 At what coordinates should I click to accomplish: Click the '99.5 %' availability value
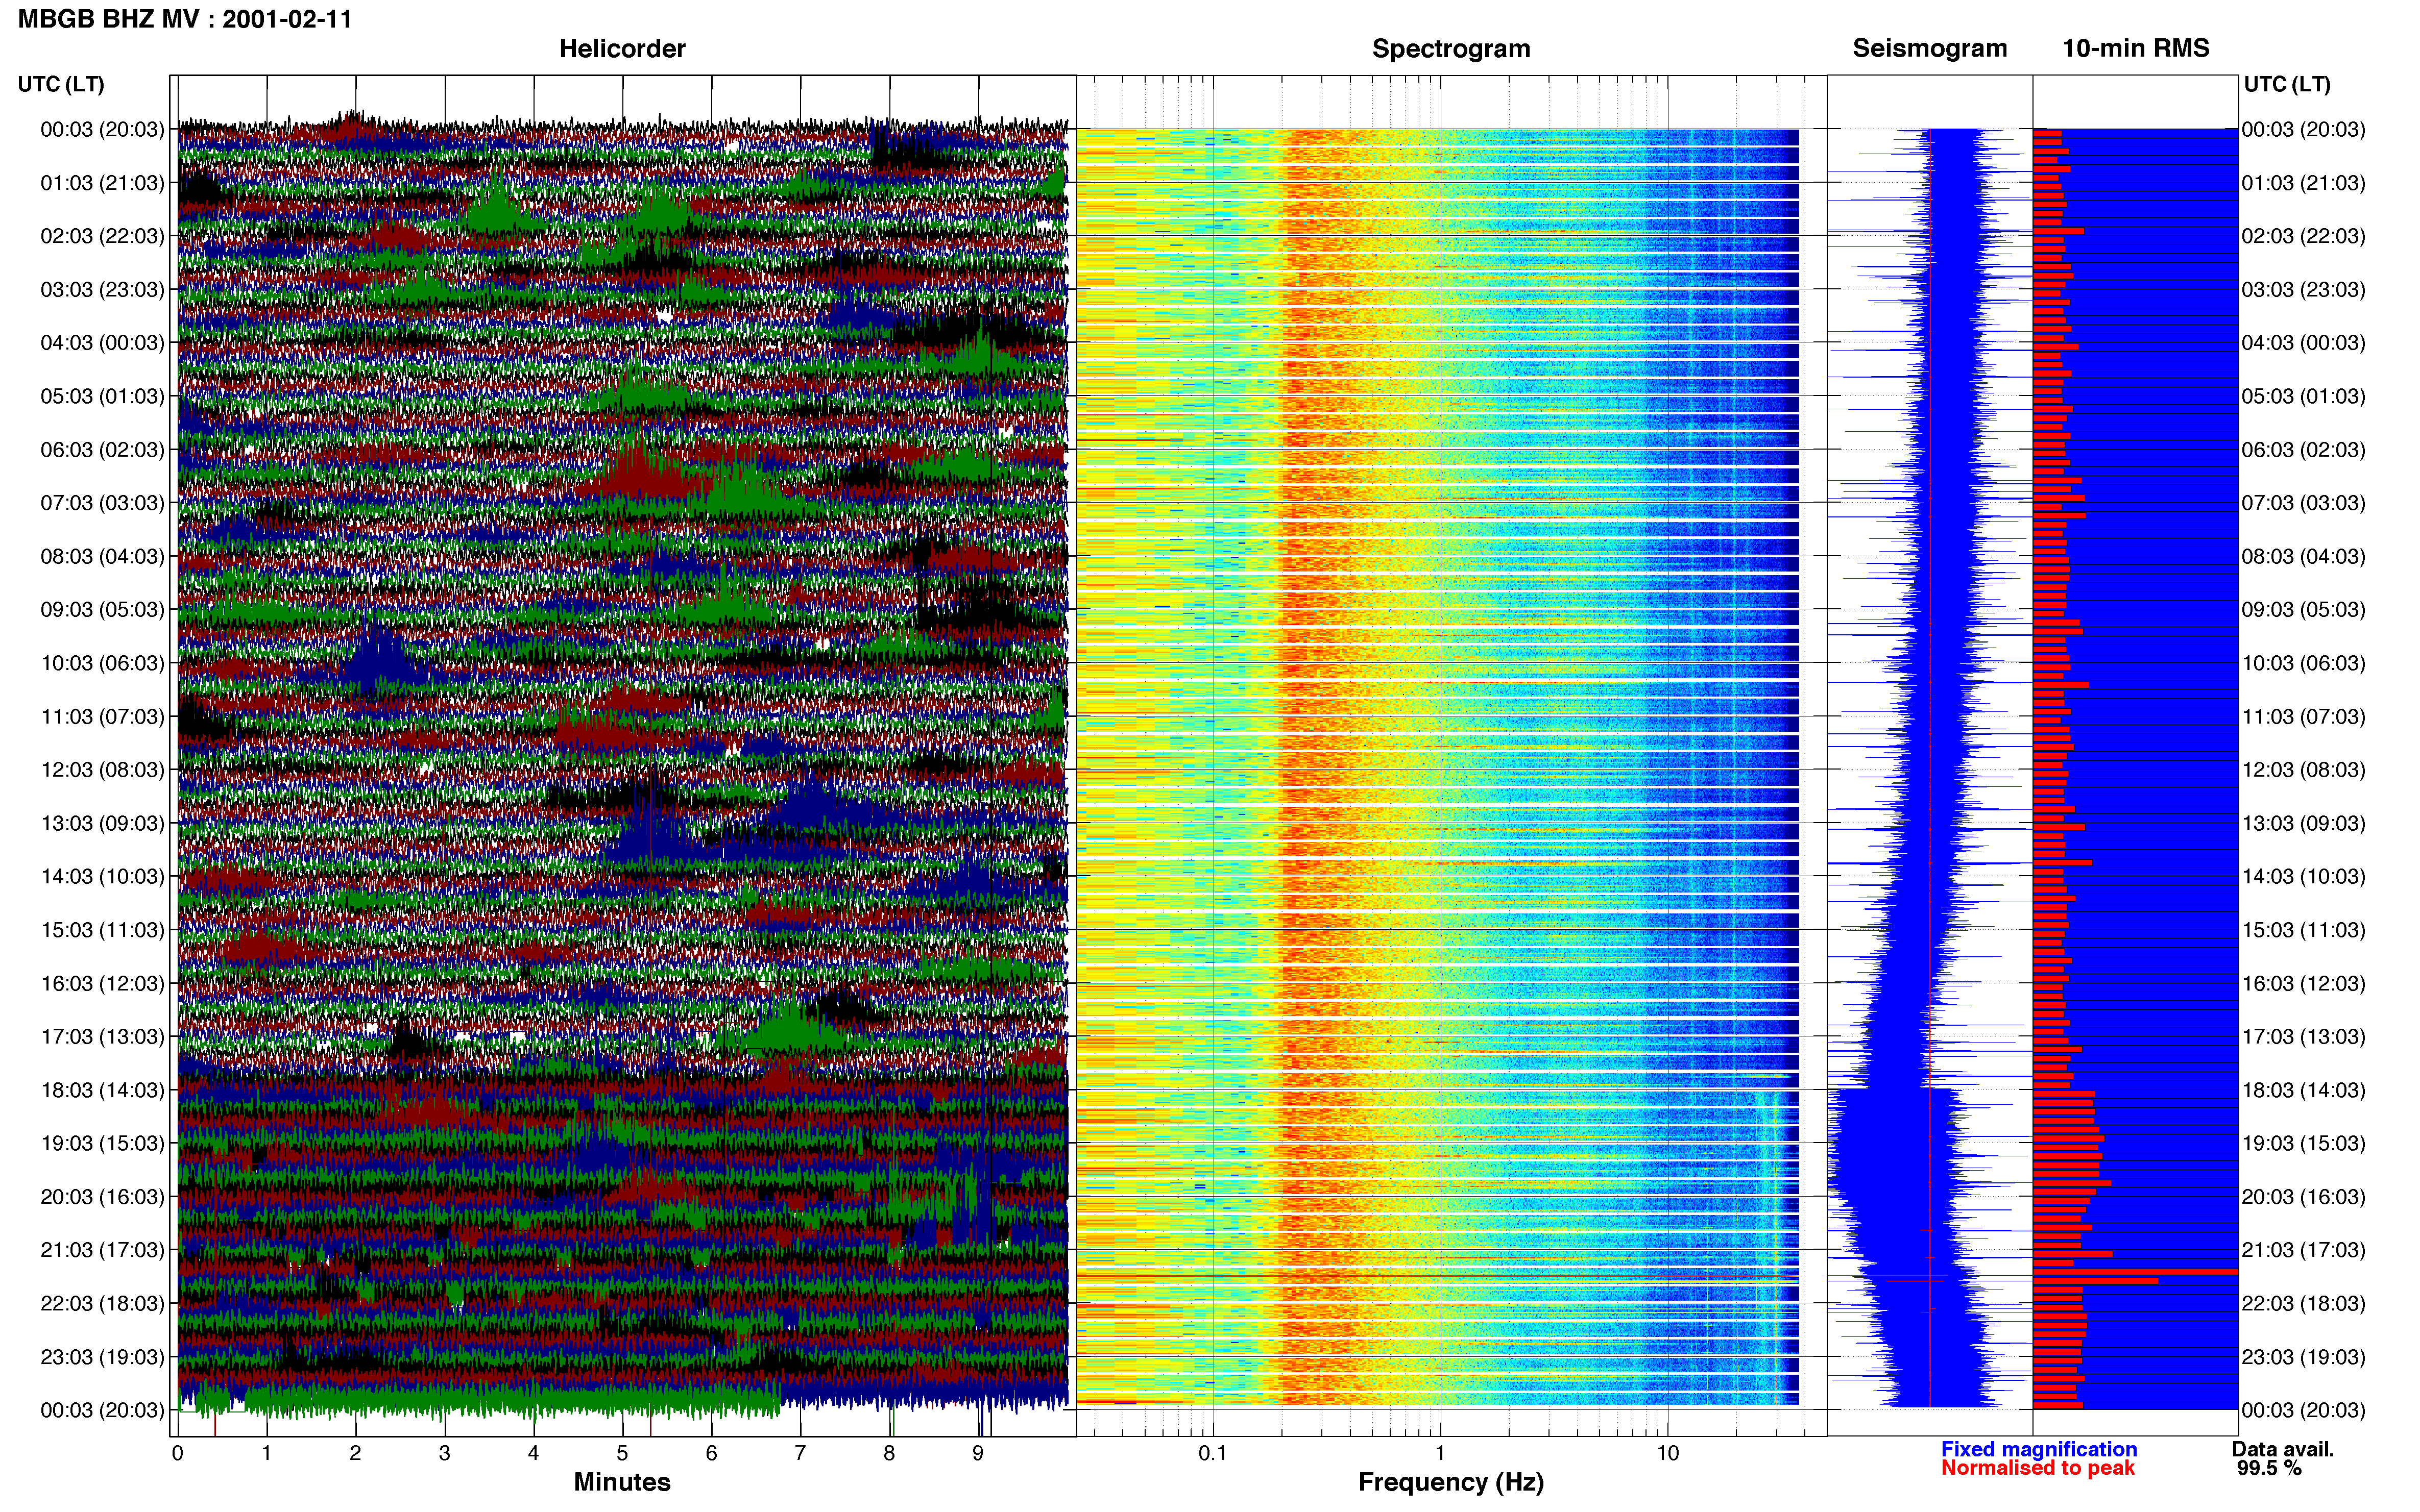[2269, 1468]
